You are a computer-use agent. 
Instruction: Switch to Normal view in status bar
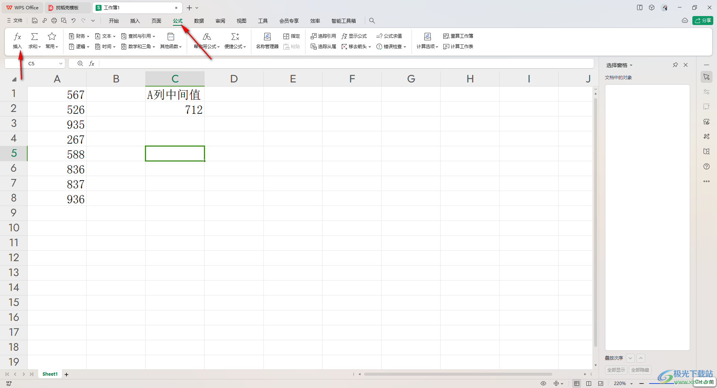(577, 384)
